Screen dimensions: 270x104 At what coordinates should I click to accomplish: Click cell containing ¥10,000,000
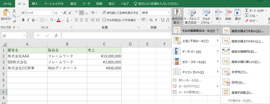(x=104, y=56)
